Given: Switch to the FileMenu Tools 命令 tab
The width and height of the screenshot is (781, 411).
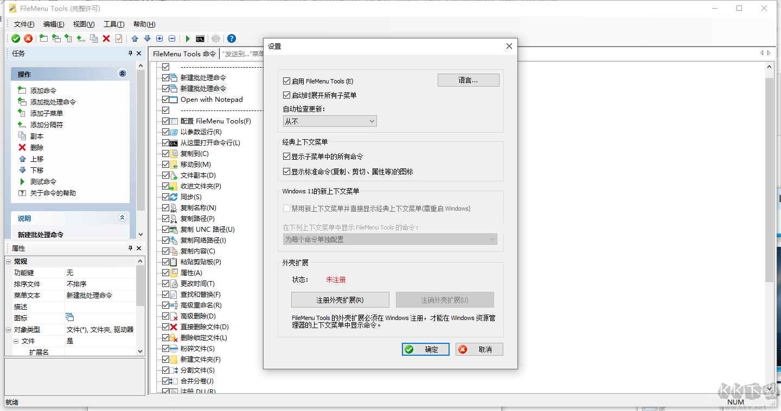Looking at the screenshot, I should tap(183, 54).
